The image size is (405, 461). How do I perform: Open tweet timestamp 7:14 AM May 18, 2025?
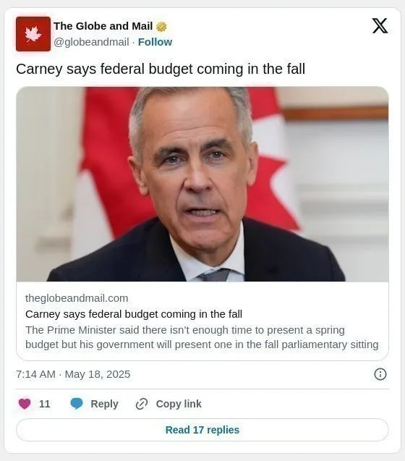(73, 374)
